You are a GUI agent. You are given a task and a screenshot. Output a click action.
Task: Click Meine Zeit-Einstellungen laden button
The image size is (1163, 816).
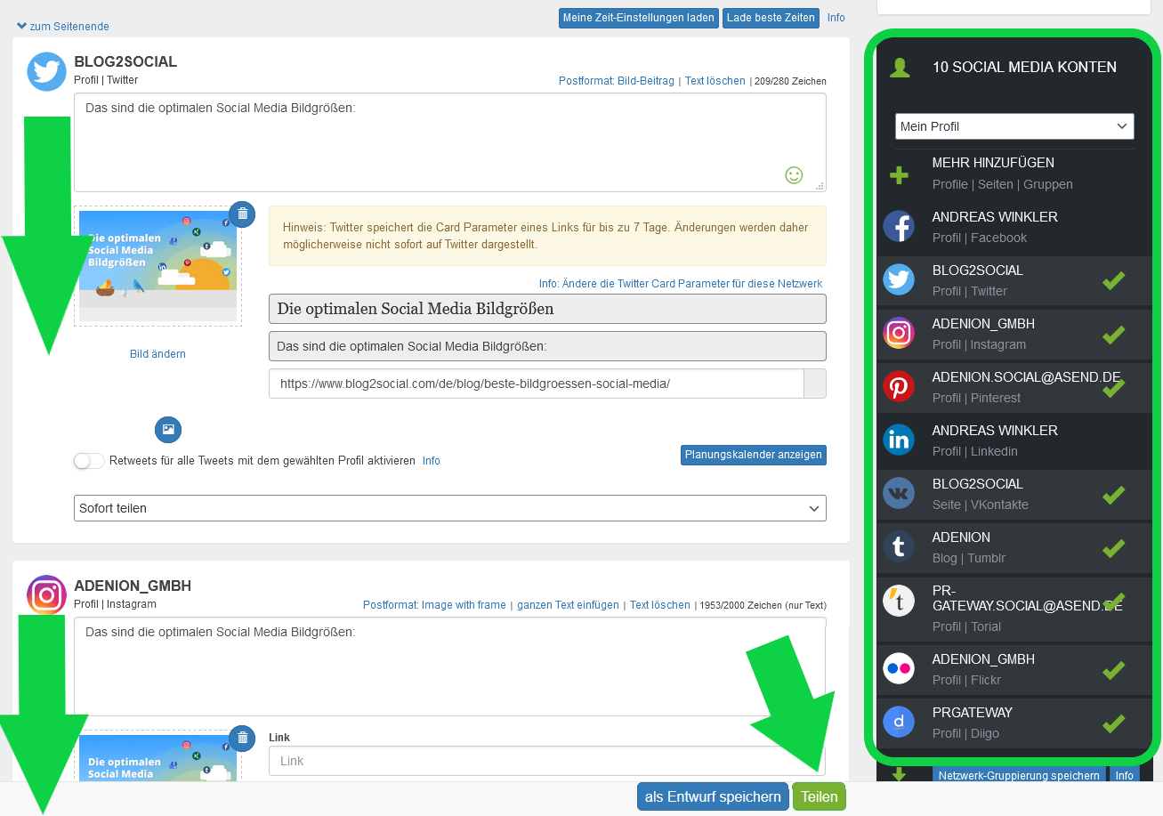coord(639,18)
